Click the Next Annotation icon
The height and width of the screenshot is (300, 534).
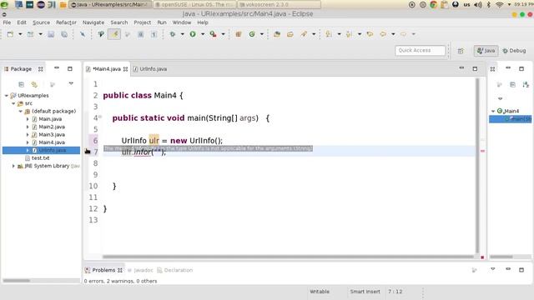click(329, 34)
